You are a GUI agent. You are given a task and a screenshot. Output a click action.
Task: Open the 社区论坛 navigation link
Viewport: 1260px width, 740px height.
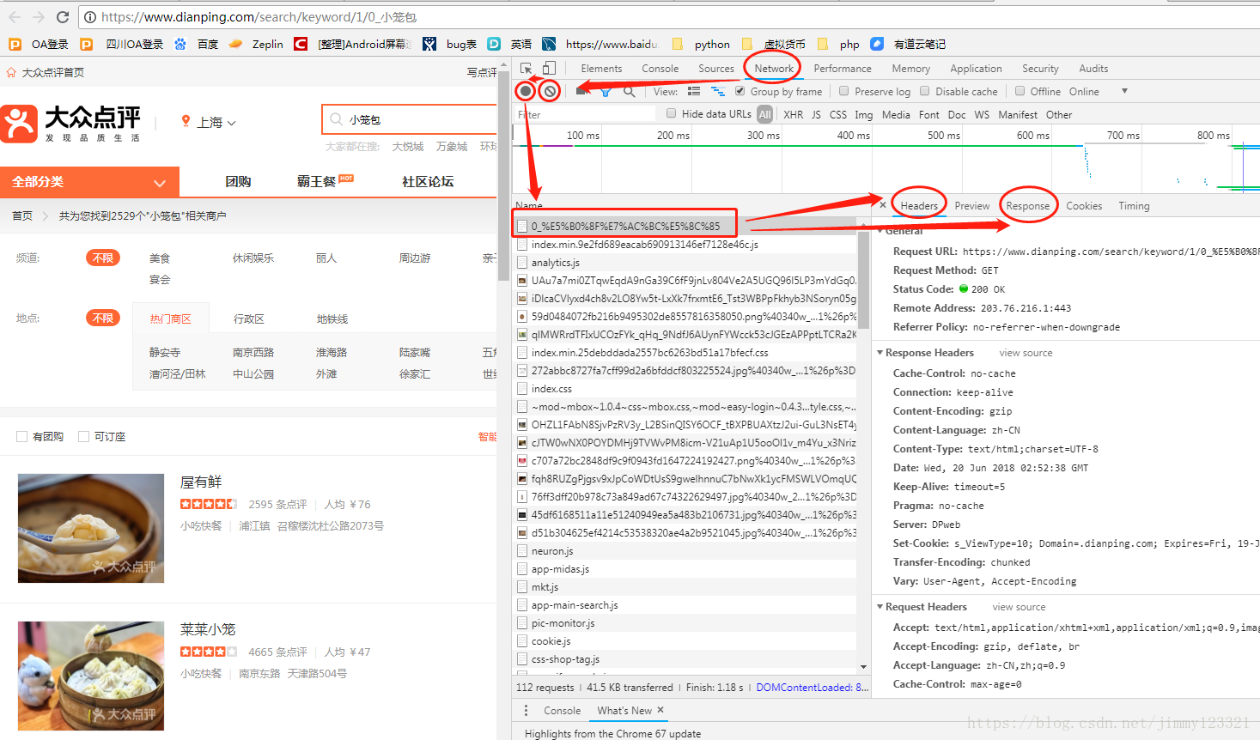pyautogui.click(x=427, y=181)
